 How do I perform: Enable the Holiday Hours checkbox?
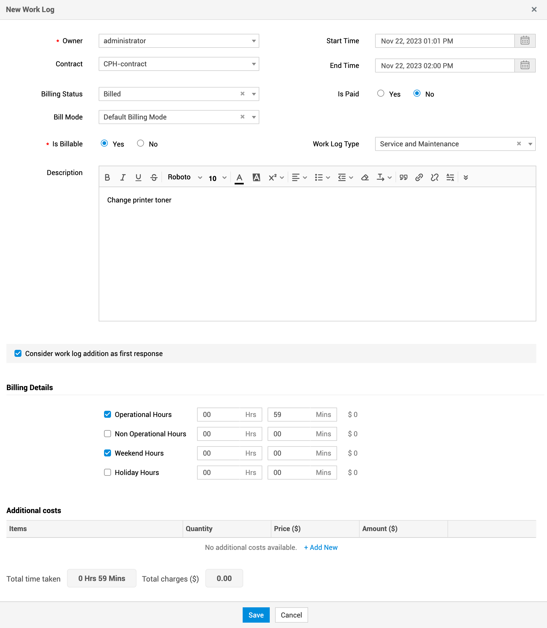coord(108,473)
